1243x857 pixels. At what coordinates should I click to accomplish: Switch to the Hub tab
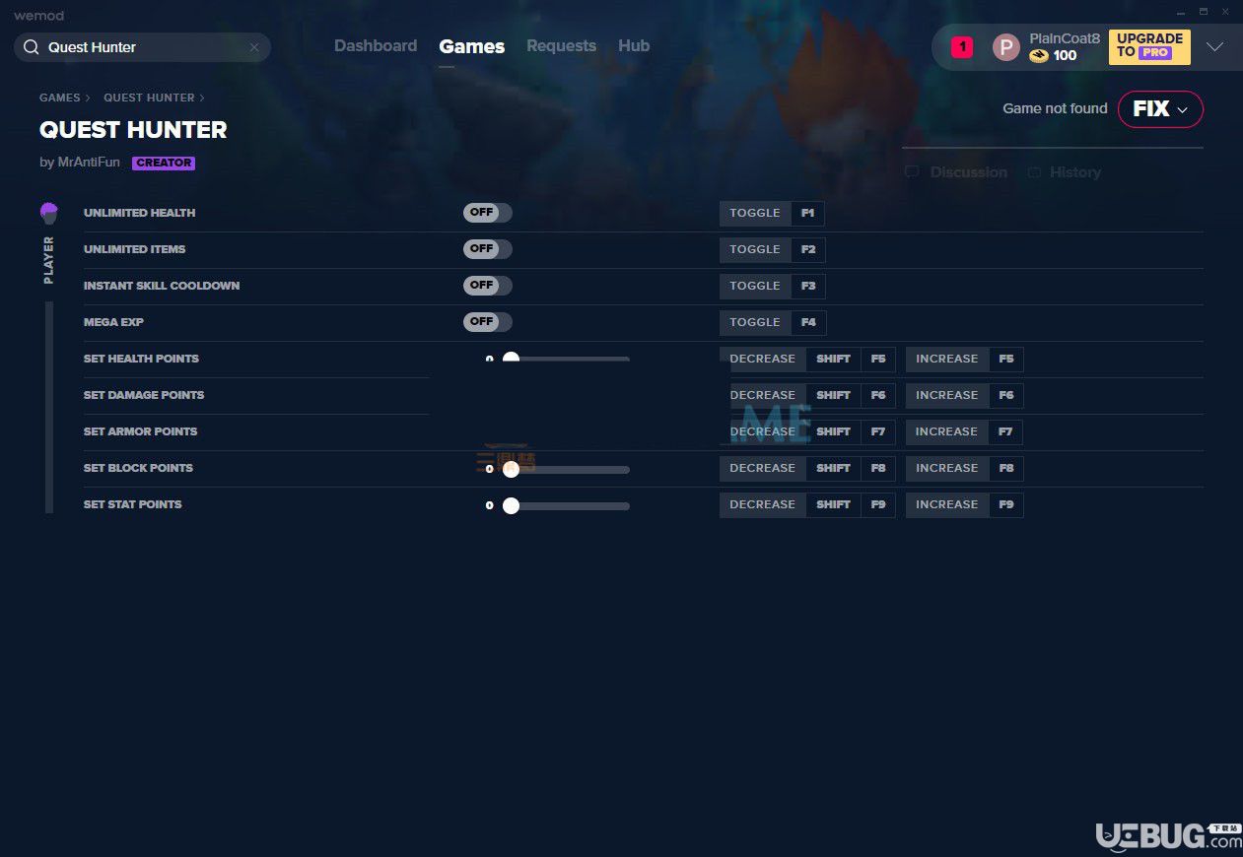point(634,46)
